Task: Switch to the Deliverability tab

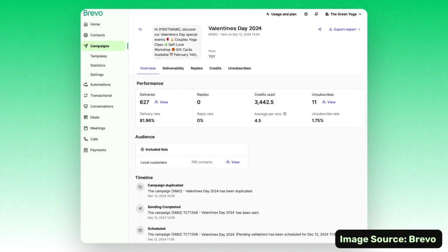Action: [x=173, y=68]
